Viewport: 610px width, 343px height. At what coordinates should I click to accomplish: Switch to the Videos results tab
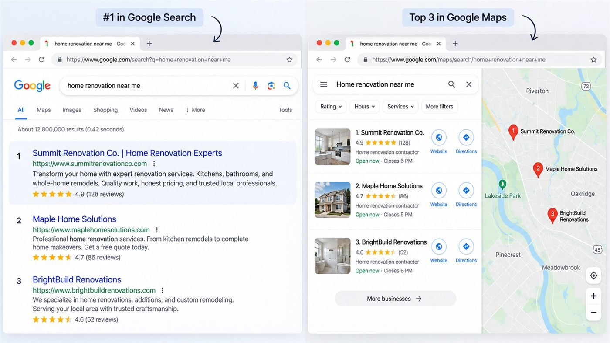coord(138,110)
